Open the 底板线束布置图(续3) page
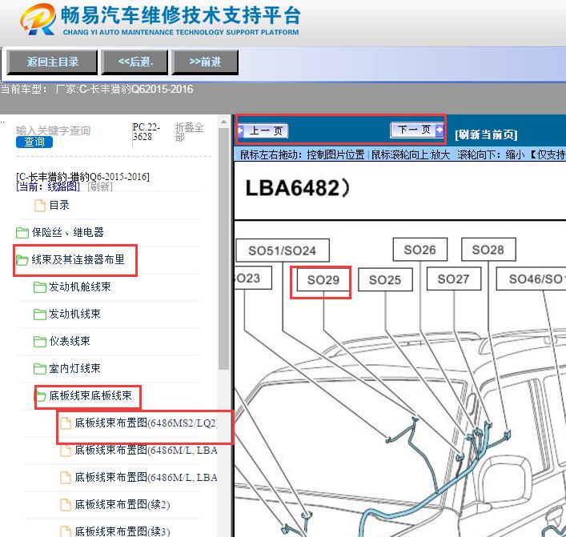 [x=122, y=531]
